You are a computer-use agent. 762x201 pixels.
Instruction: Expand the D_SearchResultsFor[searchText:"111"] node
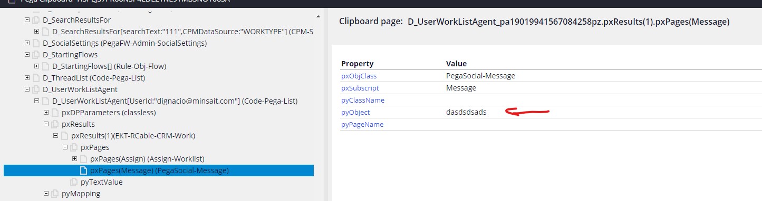37,32
